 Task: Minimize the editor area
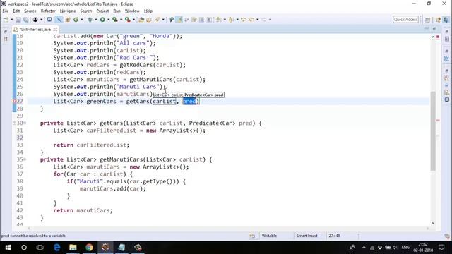click(x=427, y=28)
